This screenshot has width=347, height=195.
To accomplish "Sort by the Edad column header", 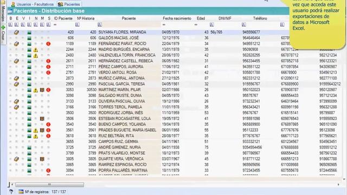I will (x=201, y=18).
